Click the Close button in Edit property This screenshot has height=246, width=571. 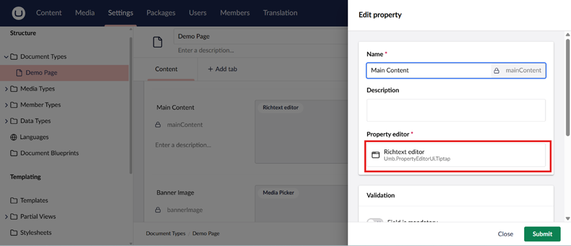(x=505, y=234)
